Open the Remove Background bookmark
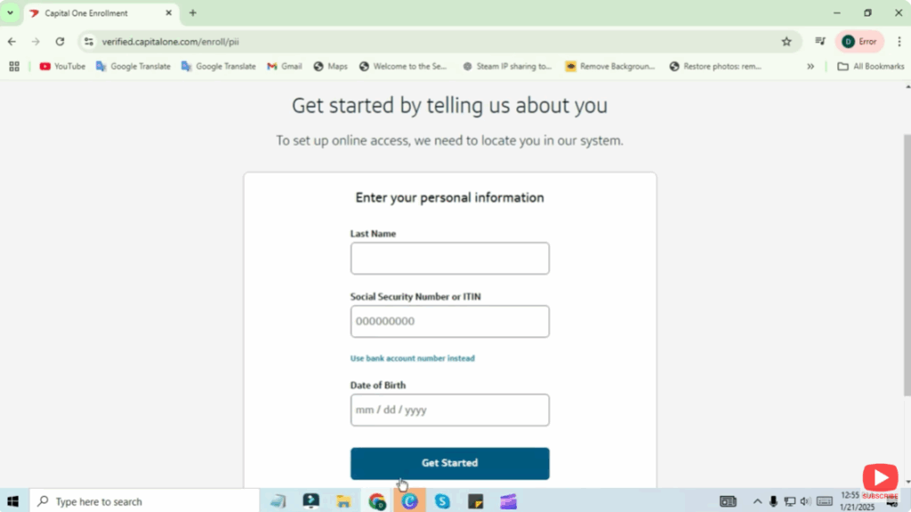This screenshot has width=911, height=512. click(610, 66)
